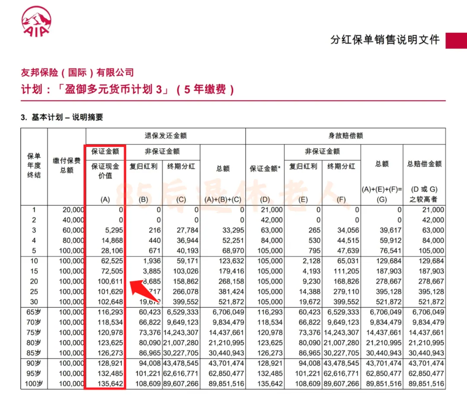
Task: Click death benefit guaranteed amount 21,000
Action: click(272, 210)
